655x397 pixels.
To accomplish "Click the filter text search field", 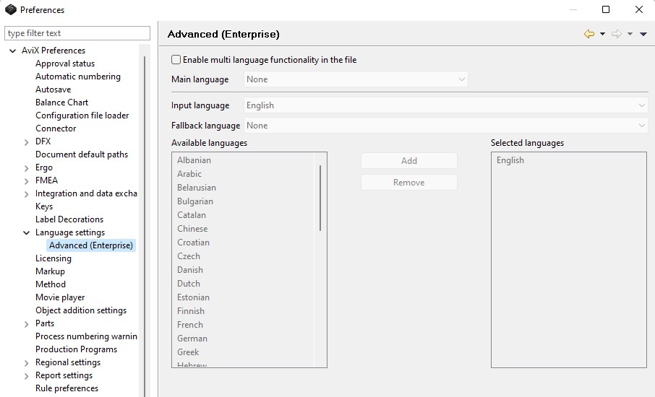I will pos(77,33).
